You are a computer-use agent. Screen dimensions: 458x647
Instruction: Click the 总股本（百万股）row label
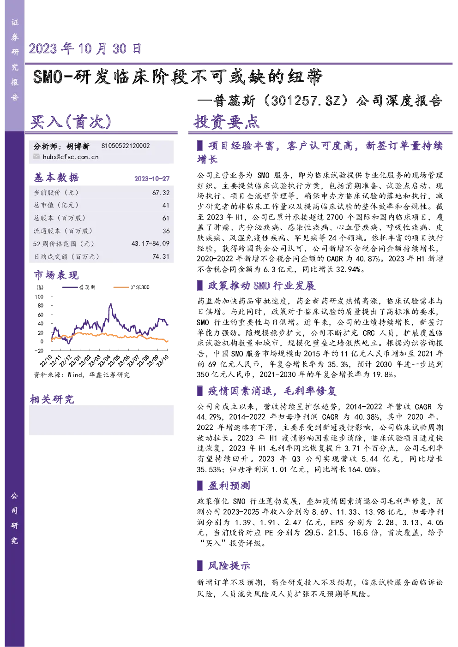tap(59, 218)
